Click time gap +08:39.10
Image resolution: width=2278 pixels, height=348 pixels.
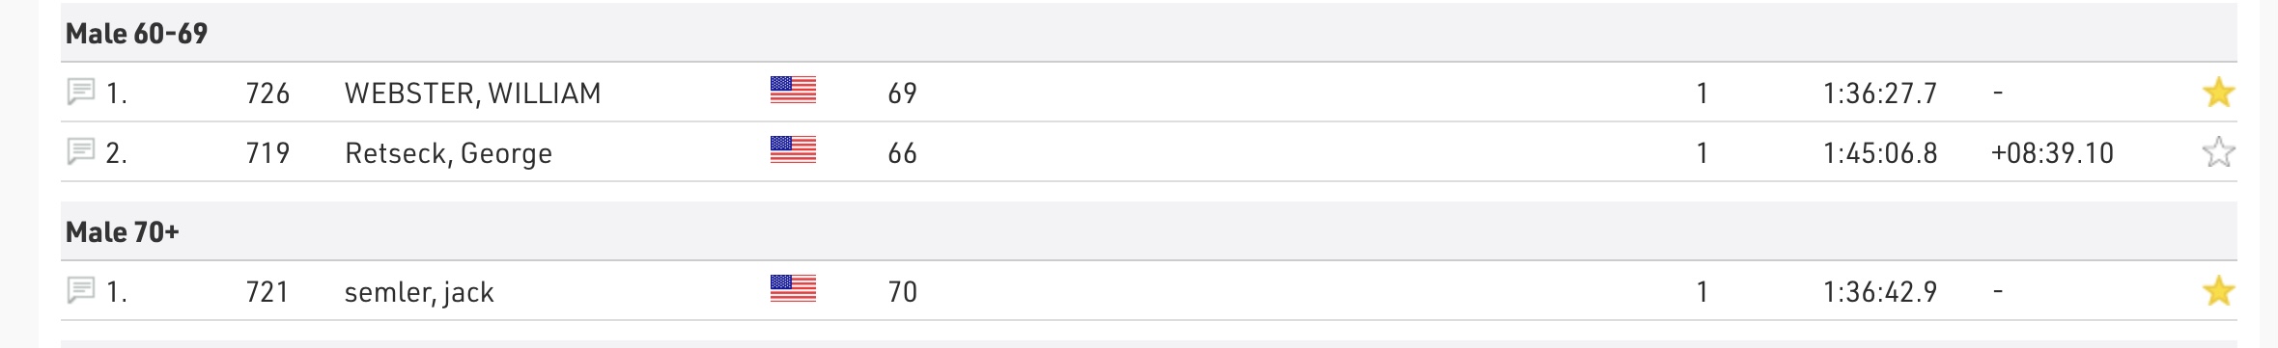(x=2052, y=153)
